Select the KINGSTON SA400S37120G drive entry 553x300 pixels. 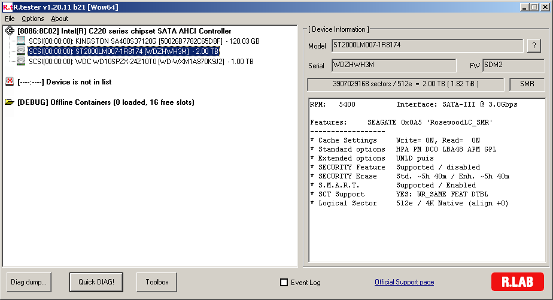[144, 41]
